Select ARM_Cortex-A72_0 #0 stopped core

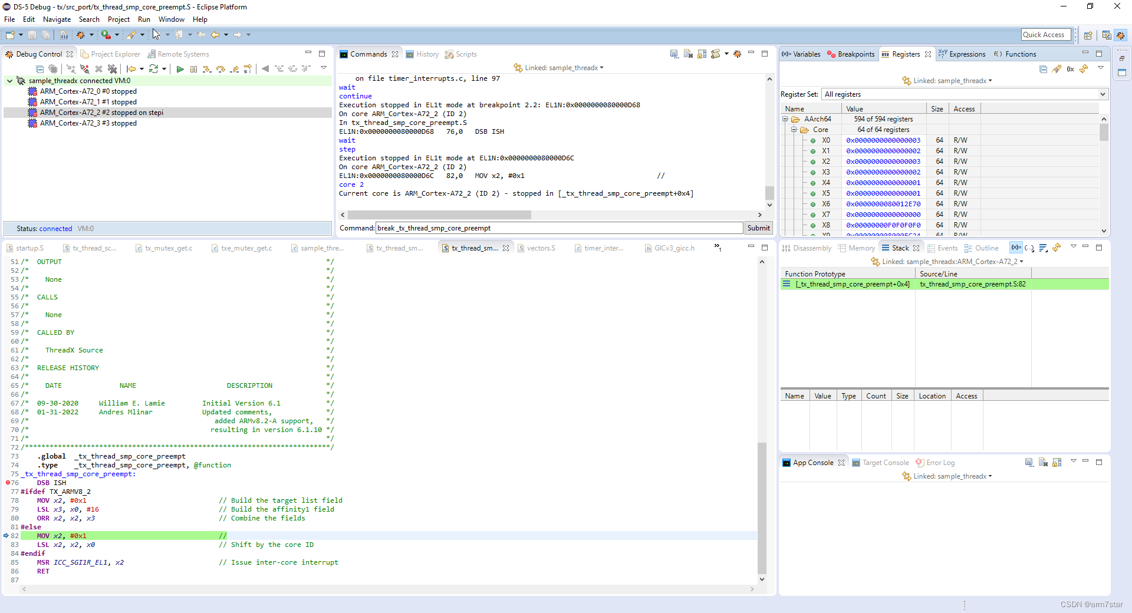pos(88,91)
